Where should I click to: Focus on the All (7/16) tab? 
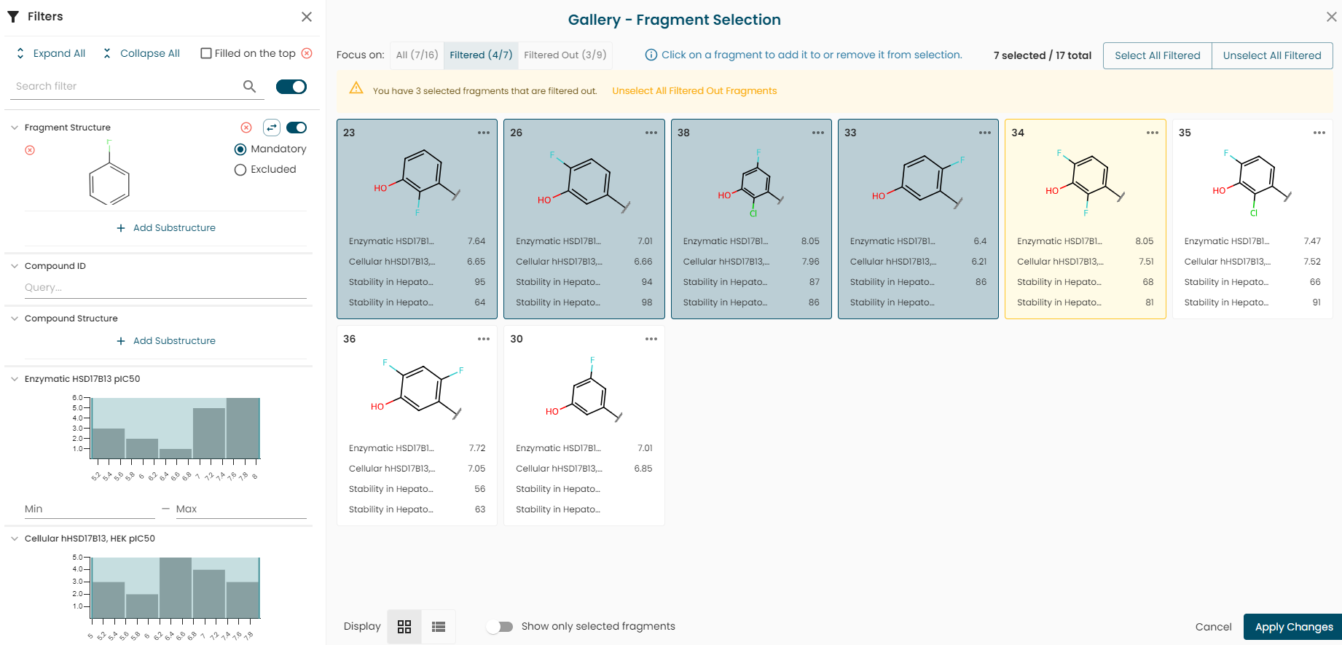click(417, 55)
